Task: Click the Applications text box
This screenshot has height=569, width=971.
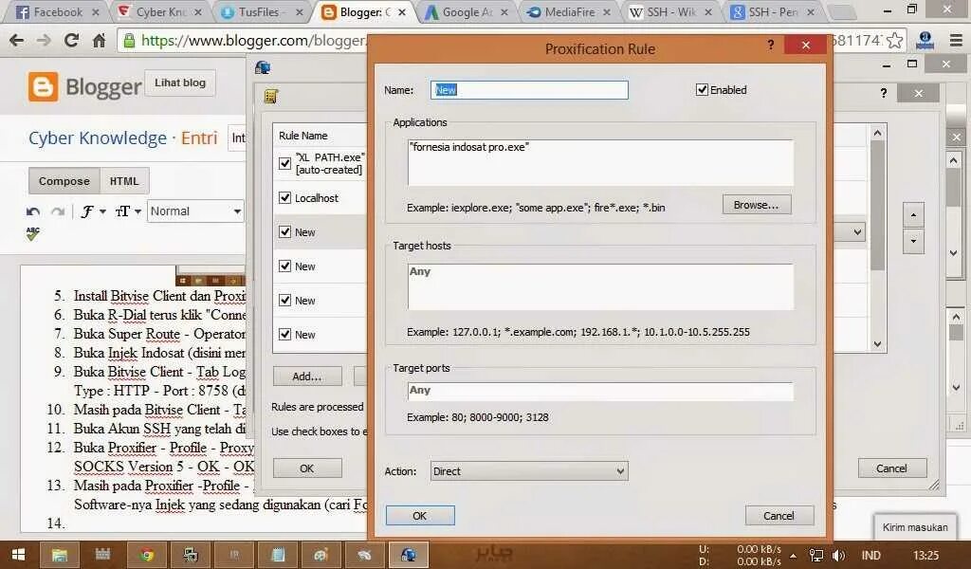Action: pos(600,162)
